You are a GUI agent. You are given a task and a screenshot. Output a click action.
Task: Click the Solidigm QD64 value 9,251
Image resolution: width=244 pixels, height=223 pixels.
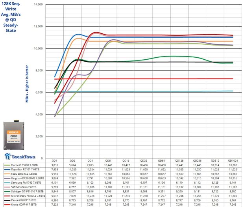[x=161, y=192]
